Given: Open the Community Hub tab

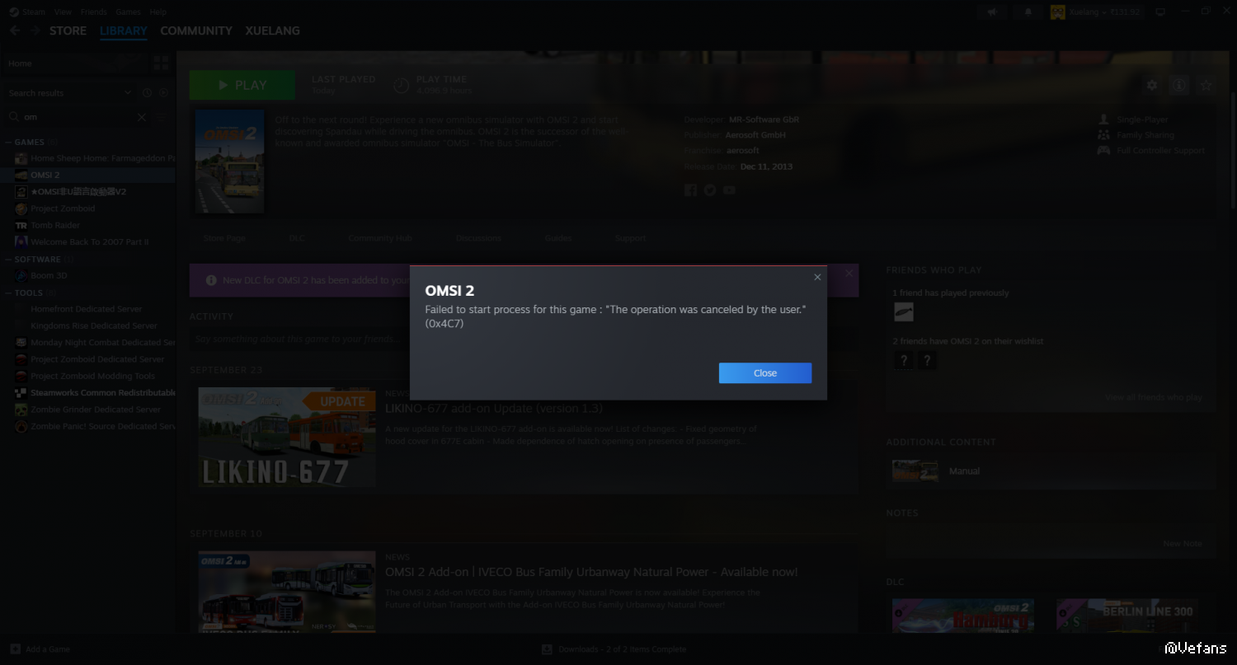Looking at the screenshot, I should (x=379, y=238).
